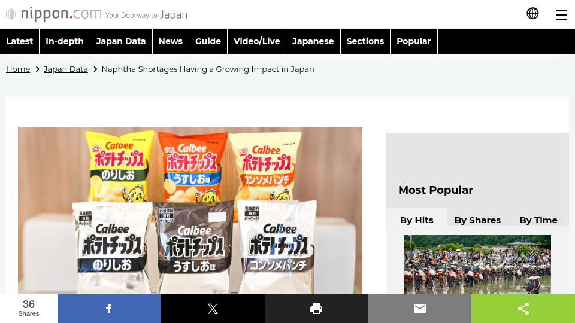Switch to By Time tab
The image size is (575, 323).
538,220
